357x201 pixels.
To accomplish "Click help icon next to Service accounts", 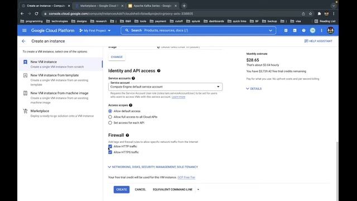I will point(133,78).
